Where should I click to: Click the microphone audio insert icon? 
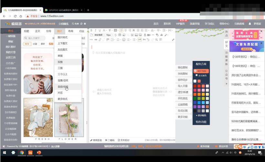(145, 35)
